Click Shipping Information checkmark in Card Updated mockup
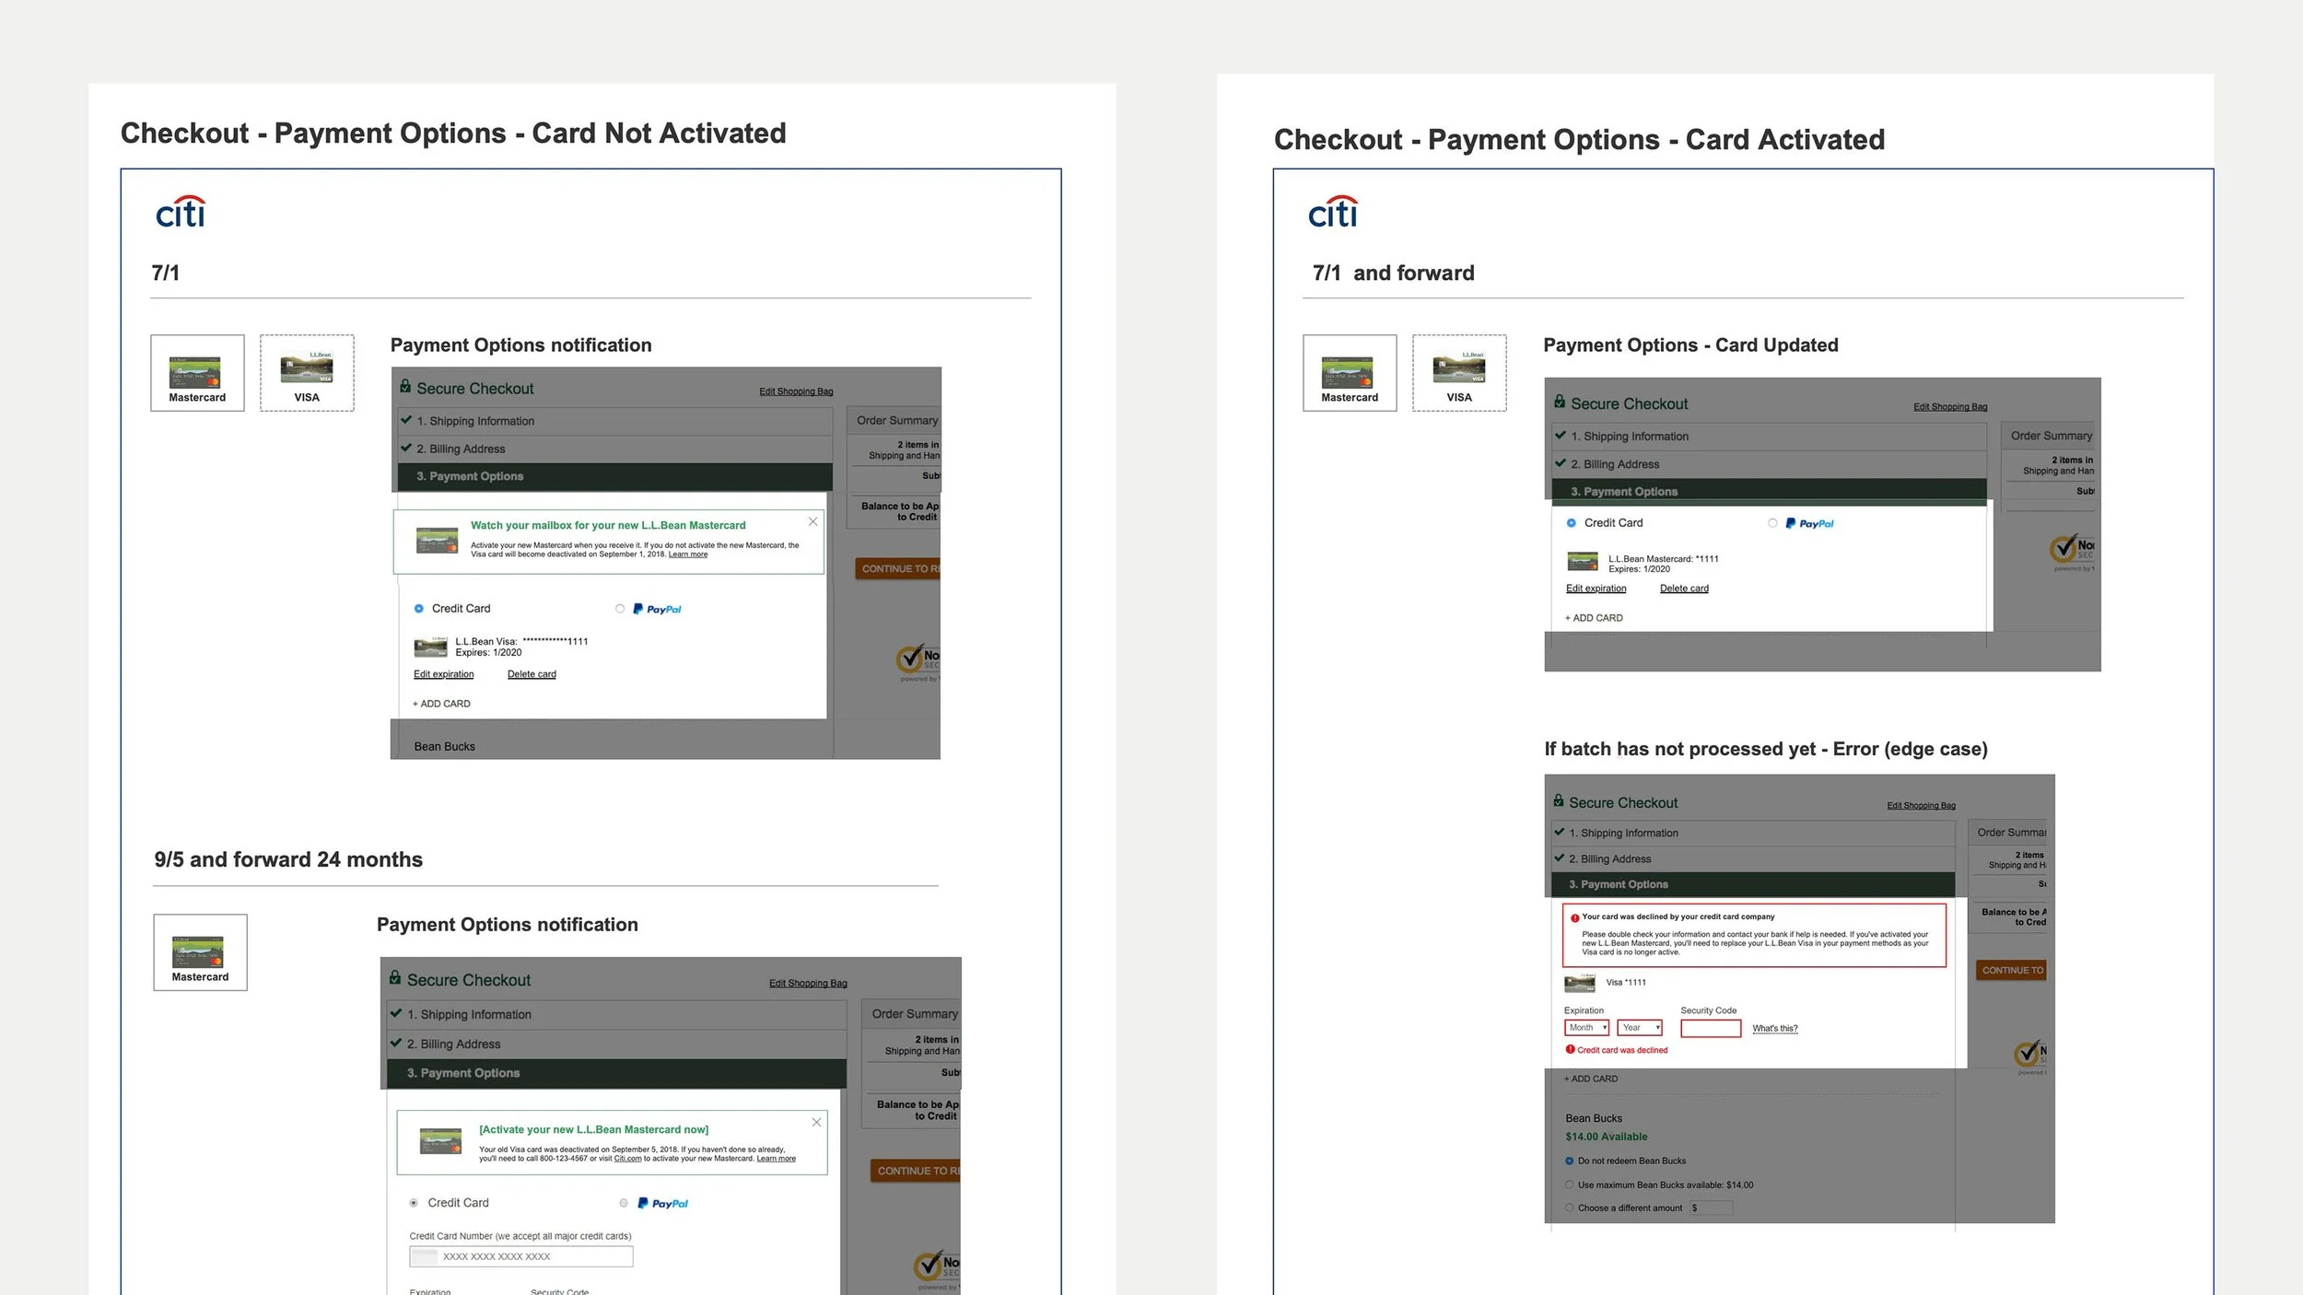Screen dimensions: 2303x1295 pyautogui.click(x=1561, y=435)
